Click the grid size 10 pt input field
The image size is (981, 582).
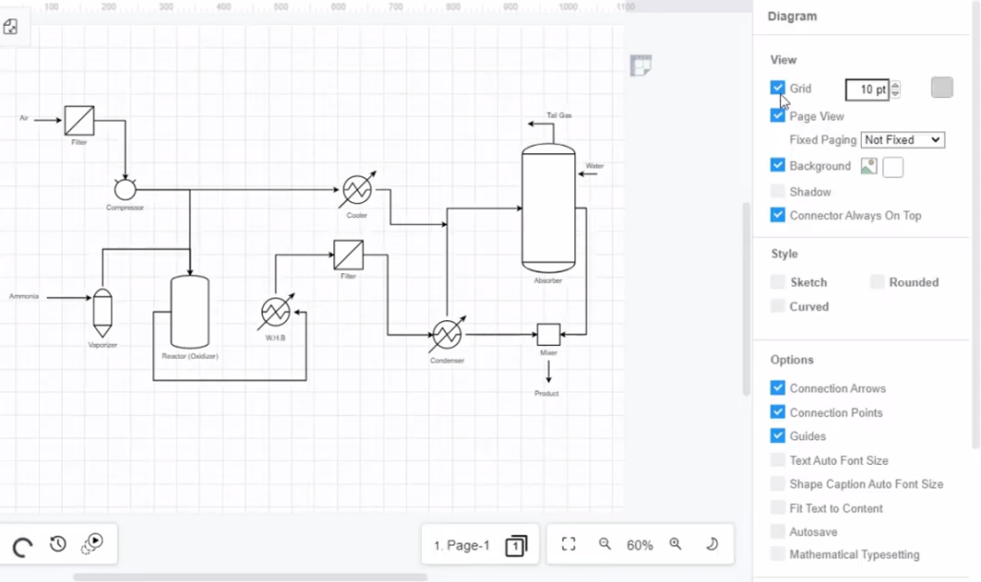point(868,89)
